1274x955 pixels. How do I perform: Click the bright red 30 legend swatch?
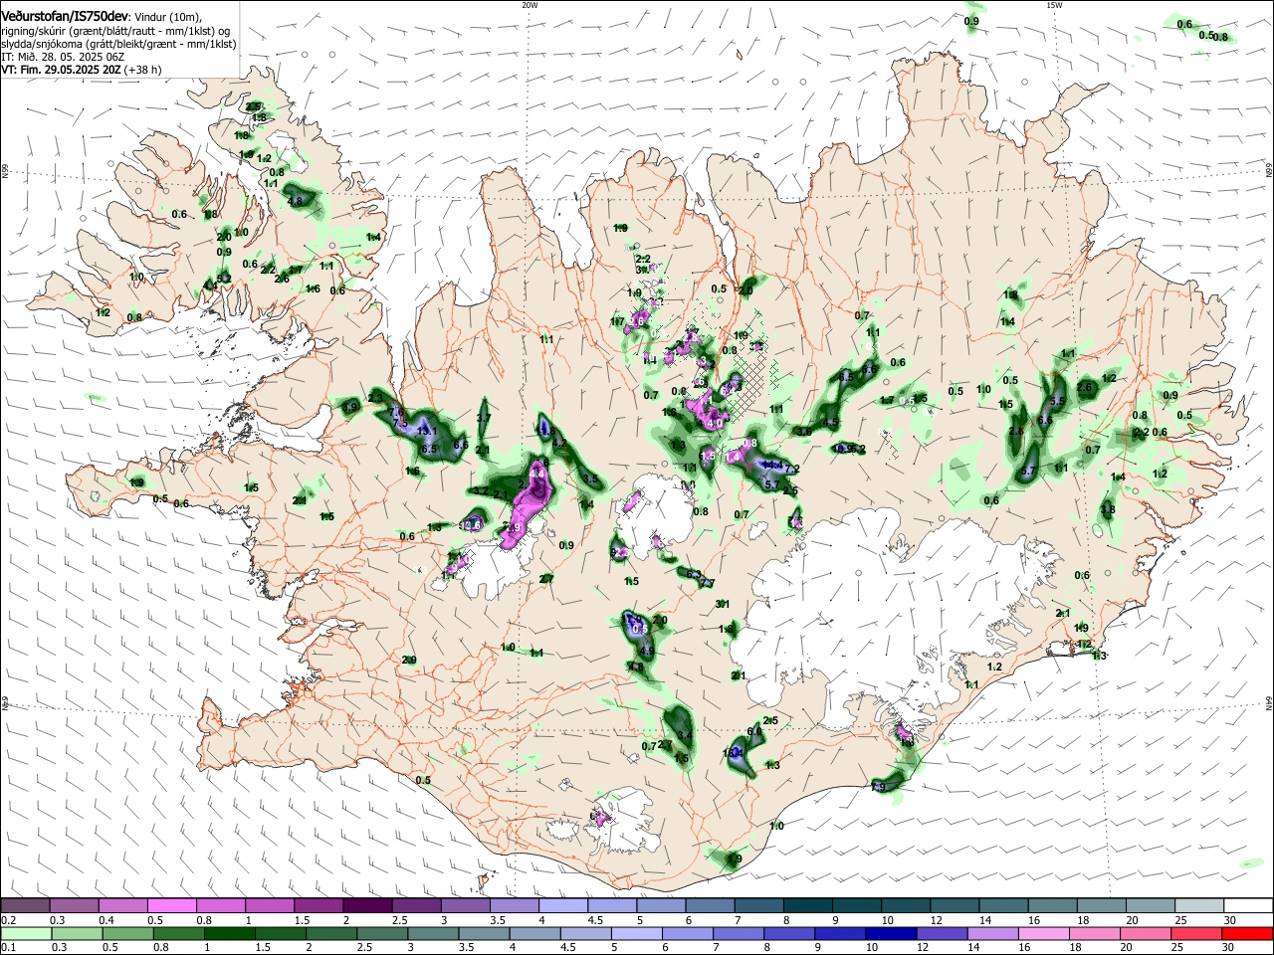(x=1248, y=933)
